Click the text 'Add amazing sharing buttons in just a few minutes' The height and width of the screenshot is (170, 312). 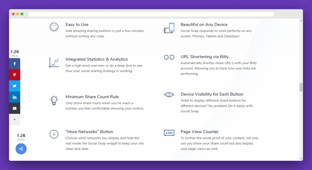click(105, 31)
